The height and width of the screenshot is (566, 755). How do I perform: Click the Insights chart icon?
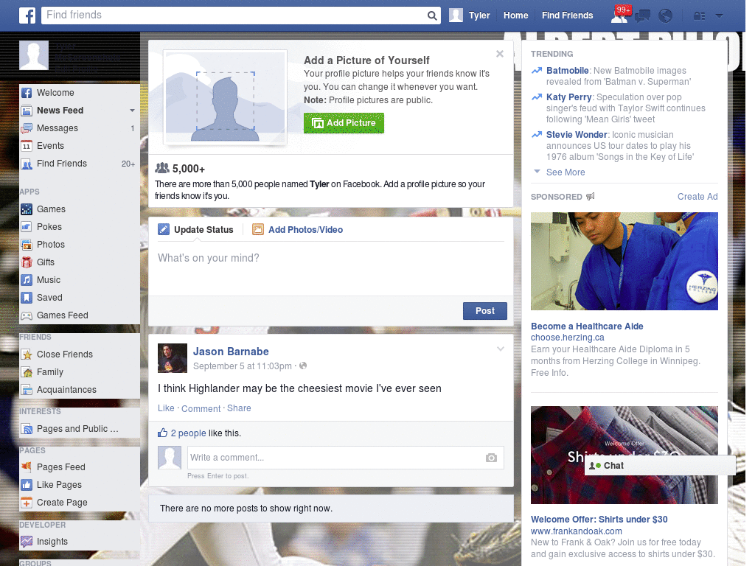click(27, 542)
